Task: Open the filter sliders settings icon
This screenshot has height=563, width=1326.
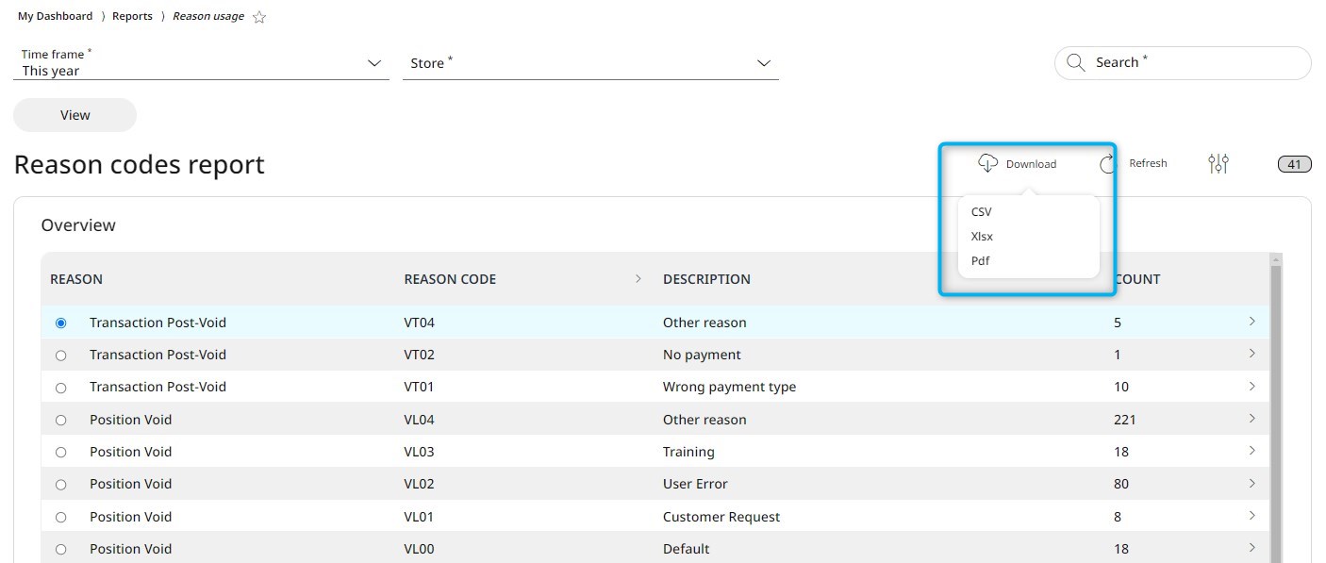Action: tap(1218, 164)
